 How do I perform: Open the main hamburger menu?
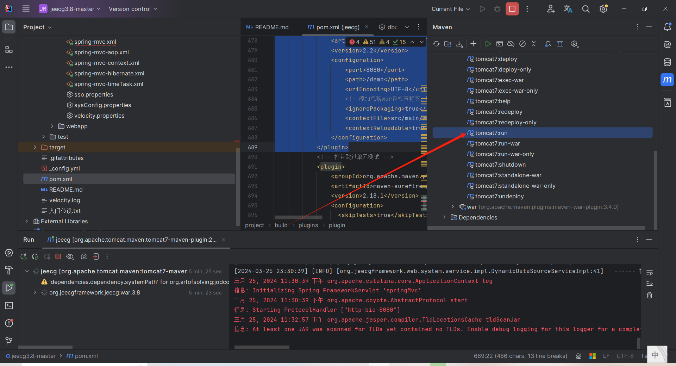[26, 9]
